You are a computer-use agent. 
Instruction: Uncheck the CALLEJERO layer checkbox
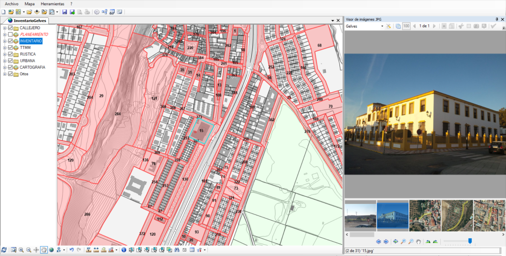click(x=10, y=28)
